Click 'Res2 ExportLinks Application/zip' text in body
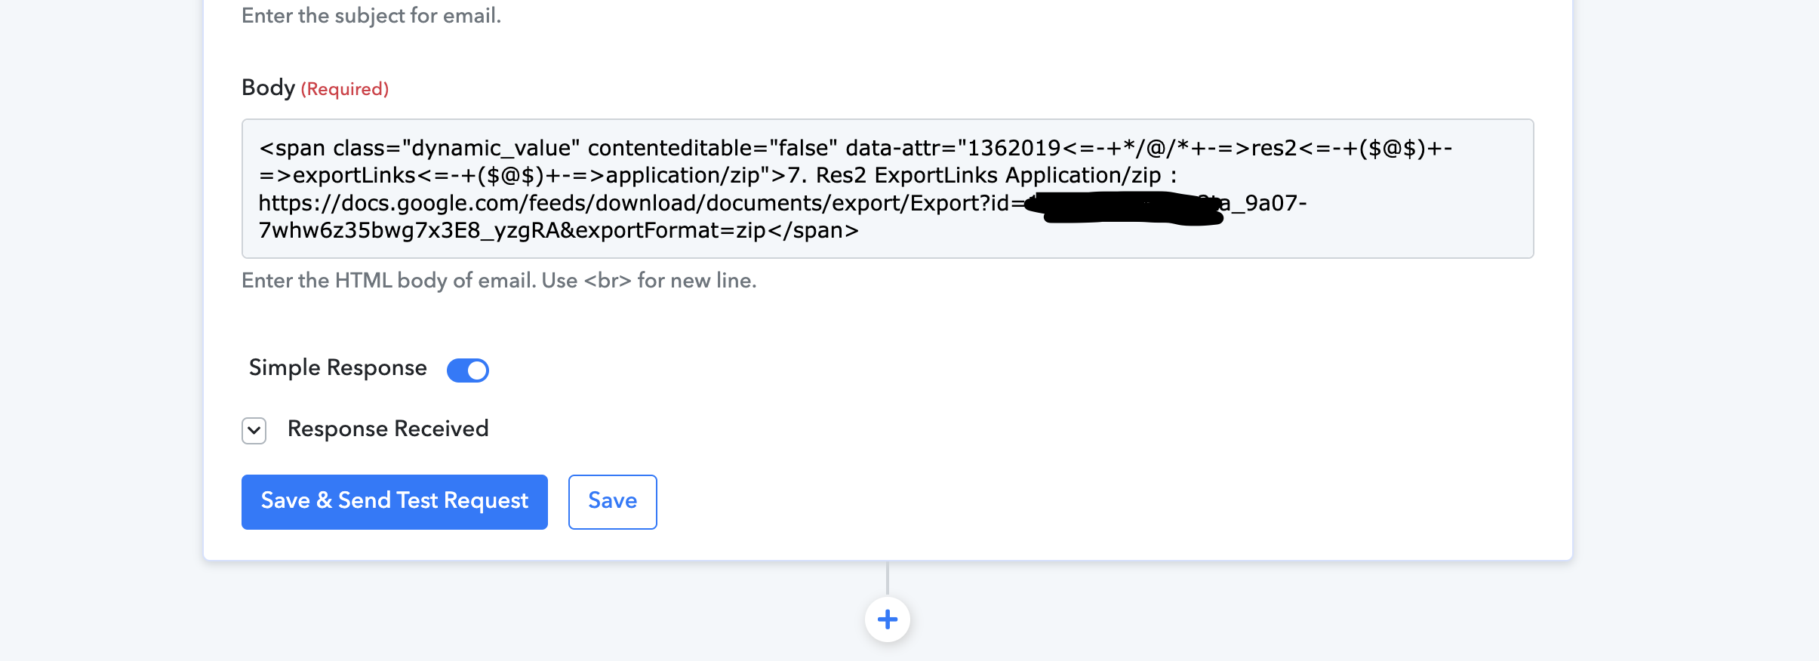Viewport: 1819px width, 661px height. [988, 175]
